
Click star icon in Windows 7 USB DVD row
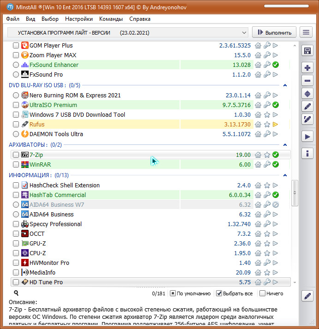point(267,115)
